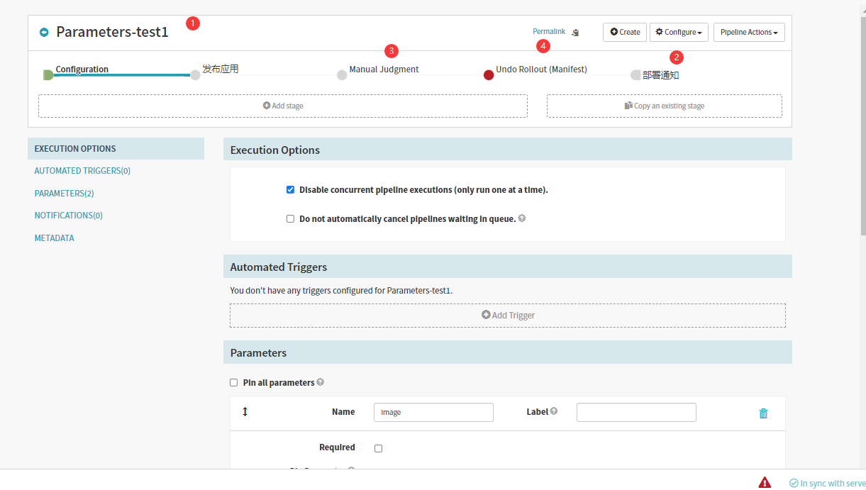
Task: Click help icon beside Pin all parameters
Action: [321, 382]
